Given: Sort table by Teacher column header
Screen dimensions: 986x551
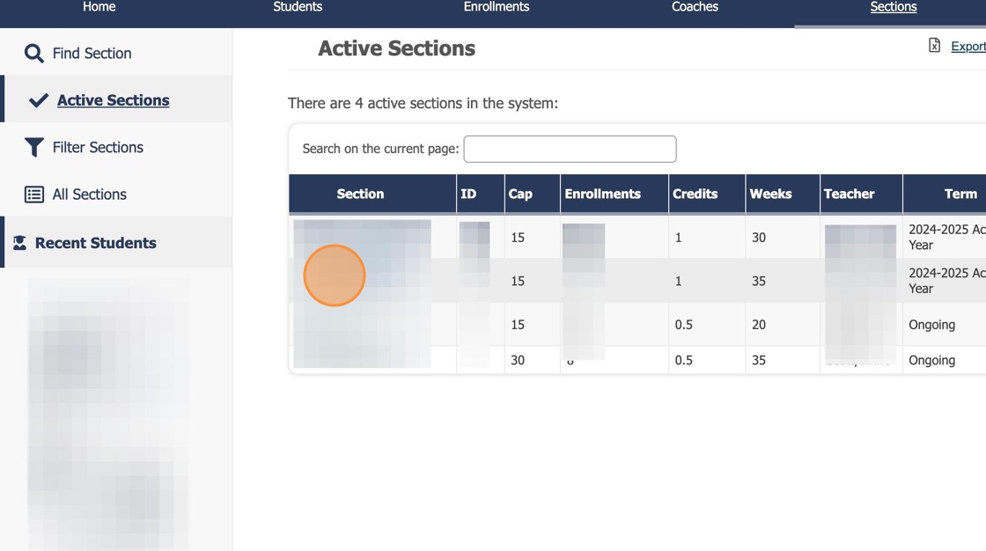Looking at the screenshot, I should (x=849, y=194).
